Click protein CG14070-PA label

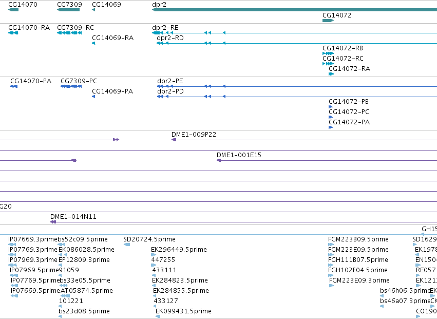tap(31, 81)
